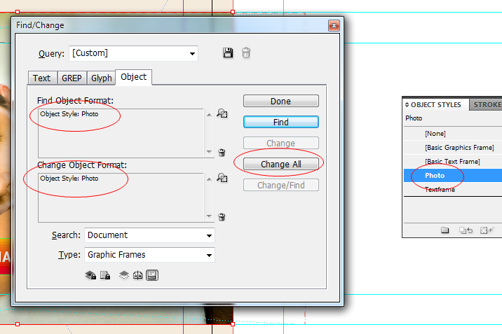Collapse the Object Styles panel arrows
This screenshot has width=502, height=334.
click(407, 104)
